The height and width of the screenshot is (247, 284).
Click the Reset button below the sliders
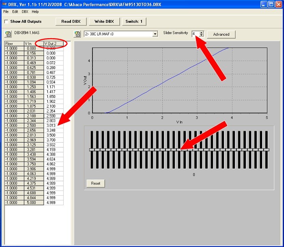(95, 183)
